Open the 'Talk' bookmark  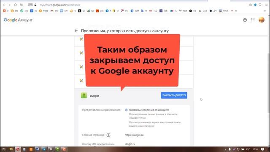(163, 11)
